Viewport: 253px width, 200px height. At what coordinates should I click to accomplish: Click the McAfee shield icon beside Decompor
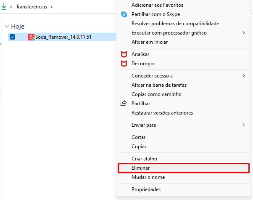124,64
